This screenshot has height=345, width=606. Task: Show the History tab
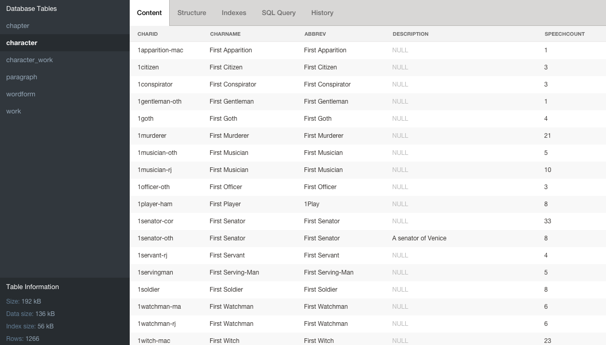(322, 13)
